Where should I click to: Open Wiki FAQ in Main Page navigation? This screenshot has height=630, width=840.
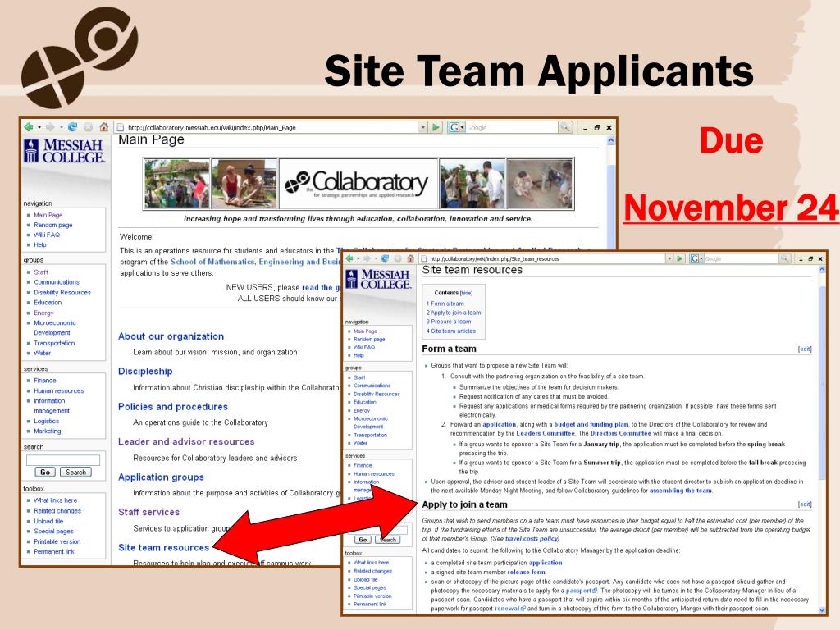[x=47, y=235]
